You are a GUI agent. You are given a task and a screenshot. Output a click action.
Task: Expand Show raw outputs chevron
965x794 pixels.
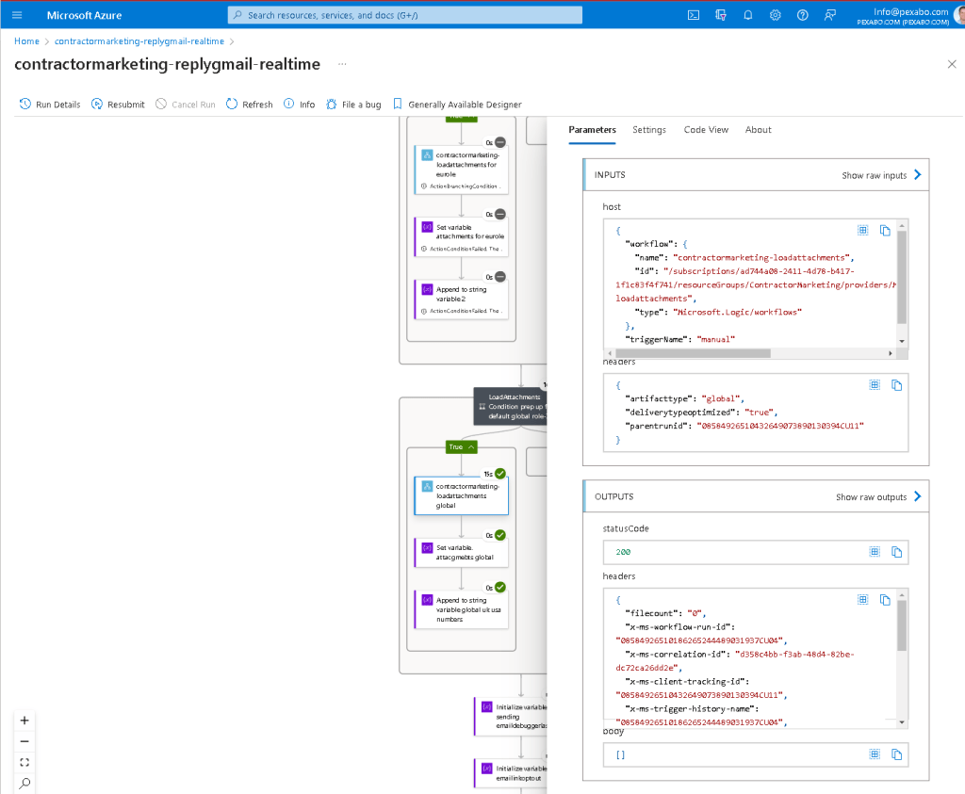(918, 496)
